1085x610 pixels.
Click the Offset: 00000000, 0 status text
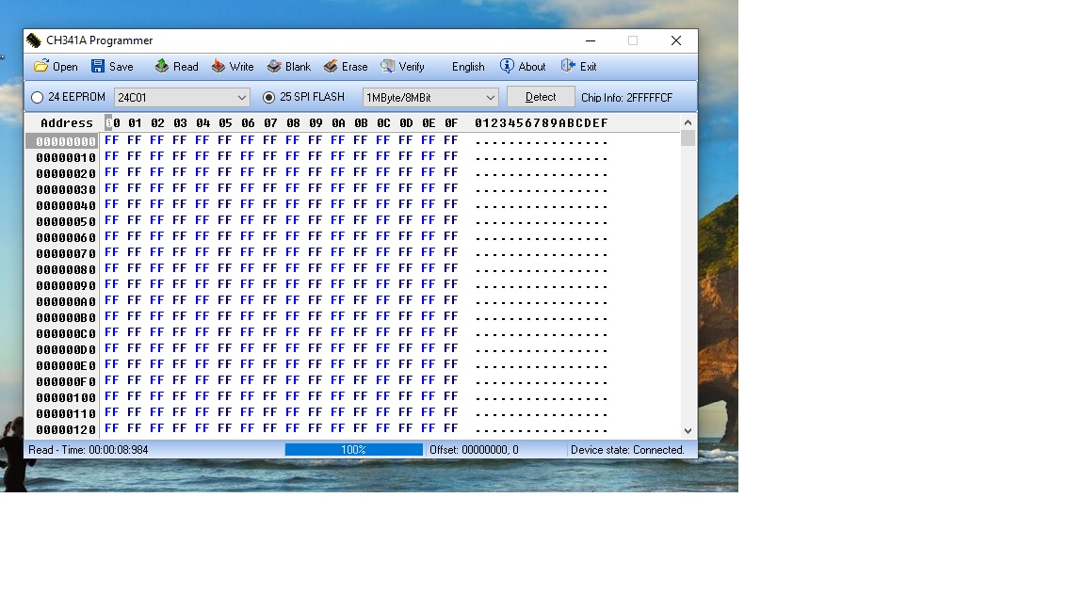click(474, 450)
